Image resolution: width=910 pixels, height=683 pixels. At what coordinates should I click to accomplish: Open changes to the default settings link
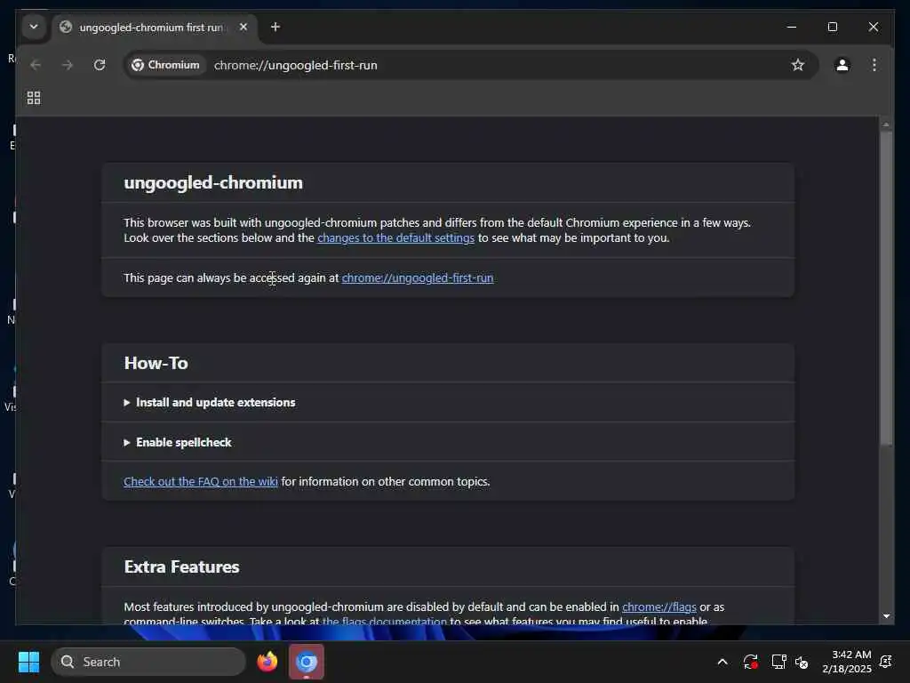pyautogui.click(x=395, y=237)
